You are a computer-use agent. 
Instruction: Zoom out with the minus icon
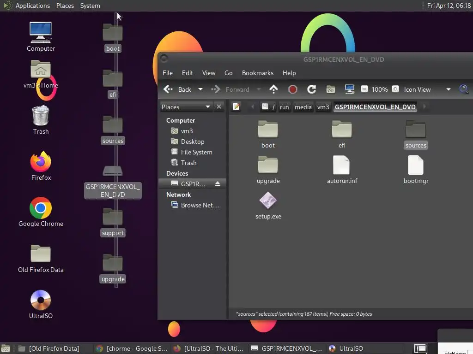coord(364,89)
